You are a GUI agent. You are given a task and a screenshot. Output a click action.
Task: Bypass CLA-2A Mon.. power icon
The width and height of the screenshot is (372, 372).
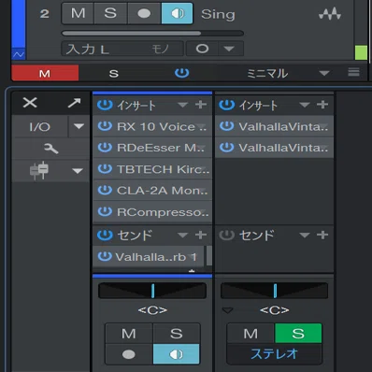tap(105, 190)
